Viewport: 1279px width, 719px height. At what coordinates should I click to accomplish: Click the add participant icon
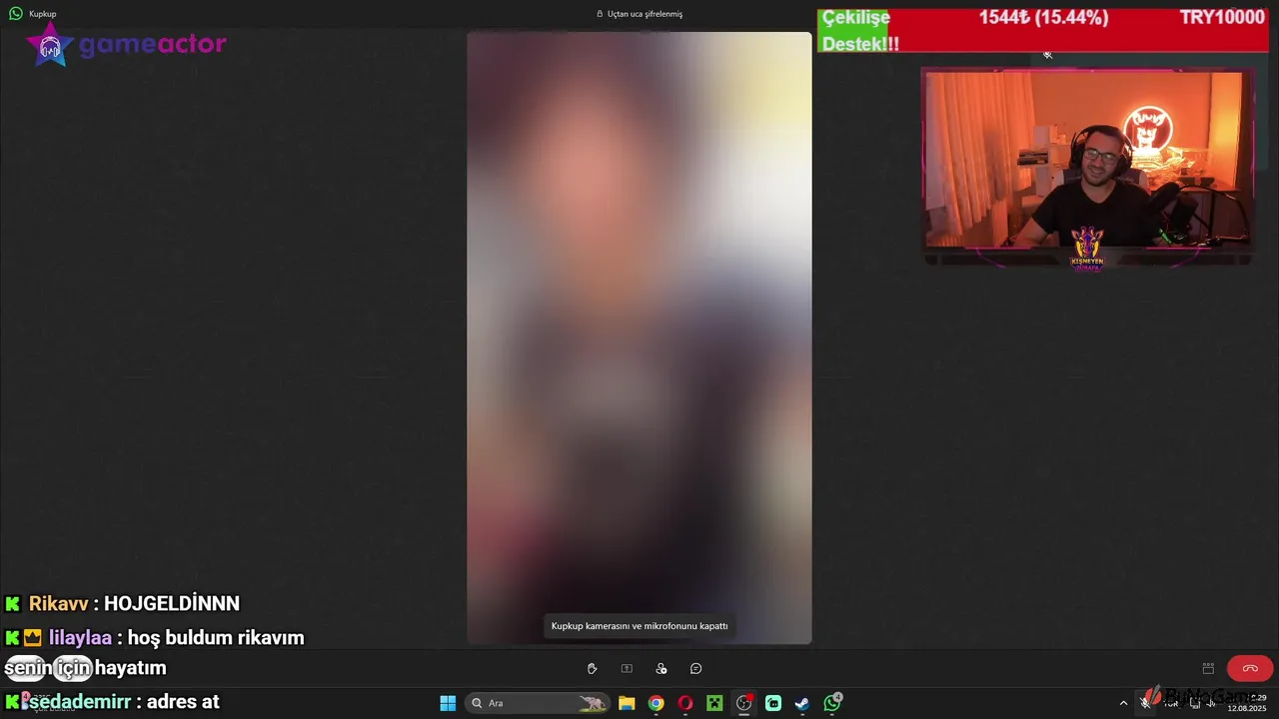click(x=661, y=669)
